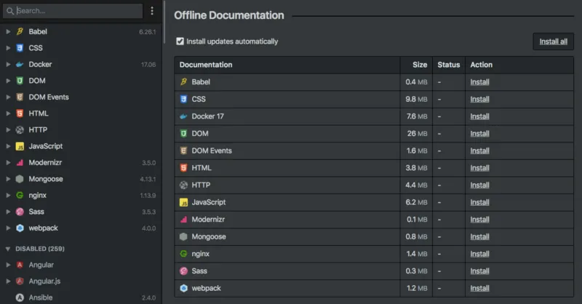This screenshot has width=582, height=304.
Task: Expand the HTTP tree arrow
Action: [x=8, y=129]
